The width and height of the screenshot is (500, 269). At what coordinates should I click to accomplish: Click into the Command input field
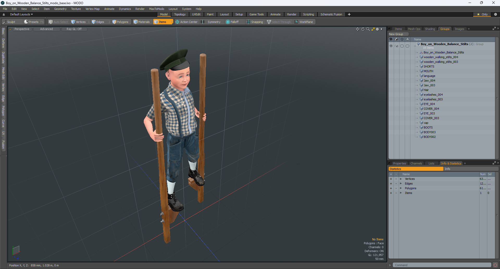[442, 265]
